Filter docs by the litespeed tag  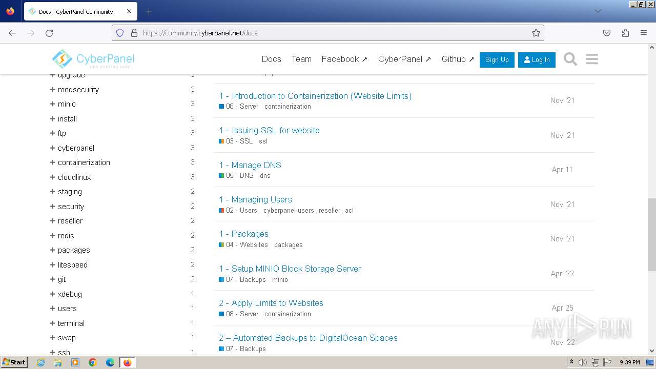pyautogui.click(x=73, y=264)
